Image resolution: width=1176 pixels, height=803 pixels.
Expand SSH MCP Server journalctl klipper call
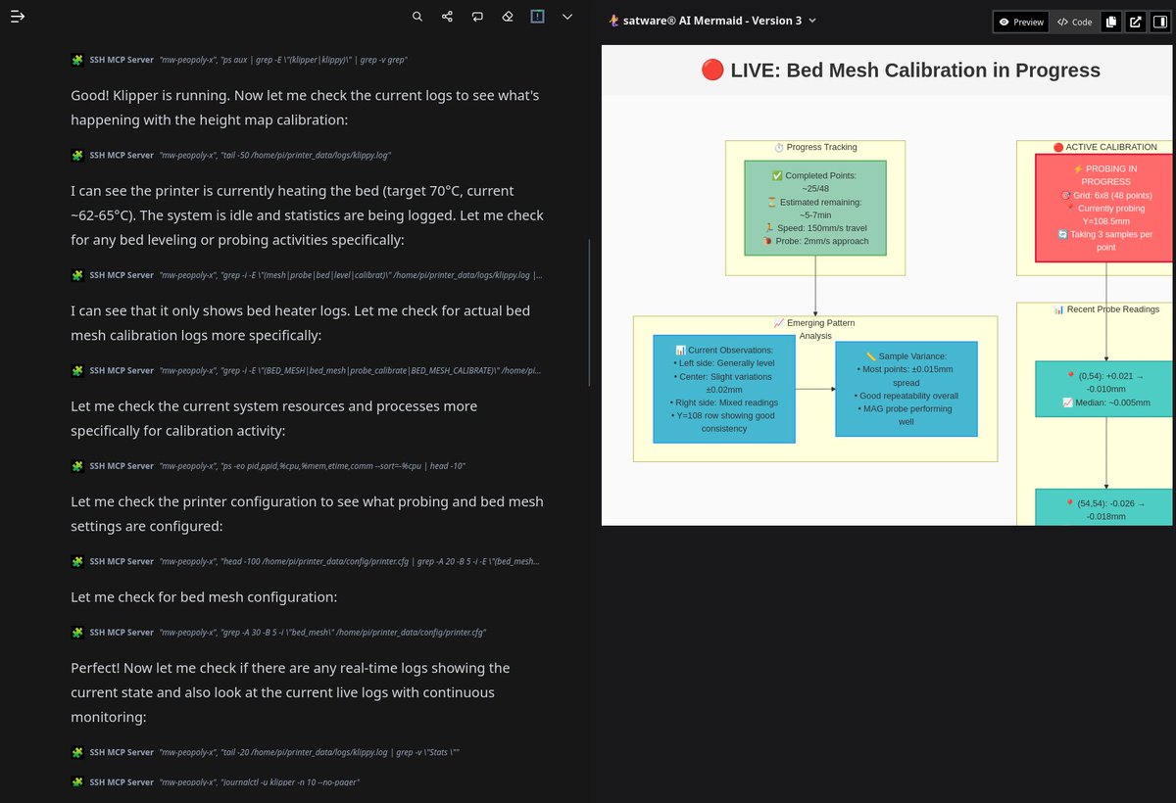tap(216, 781)
